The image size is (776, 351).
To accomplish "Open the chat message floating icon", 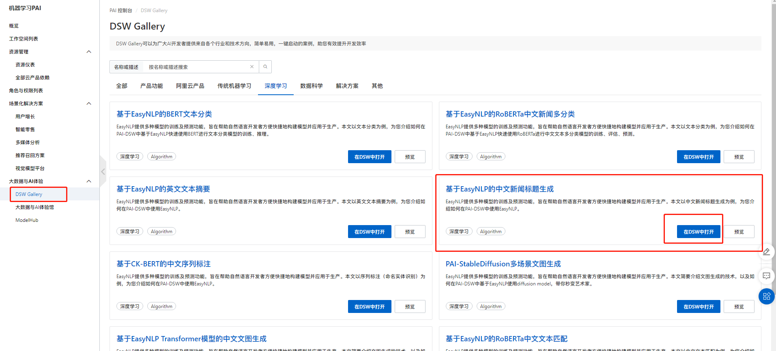I will click(766, 276).
